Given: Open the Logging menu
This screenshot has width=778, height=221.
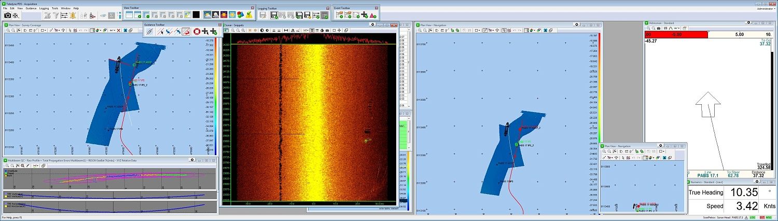Looking at the screenshot, I should (44, 8).
